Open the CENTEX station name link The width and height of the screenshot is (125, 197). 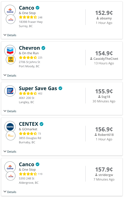click(28, 124)
